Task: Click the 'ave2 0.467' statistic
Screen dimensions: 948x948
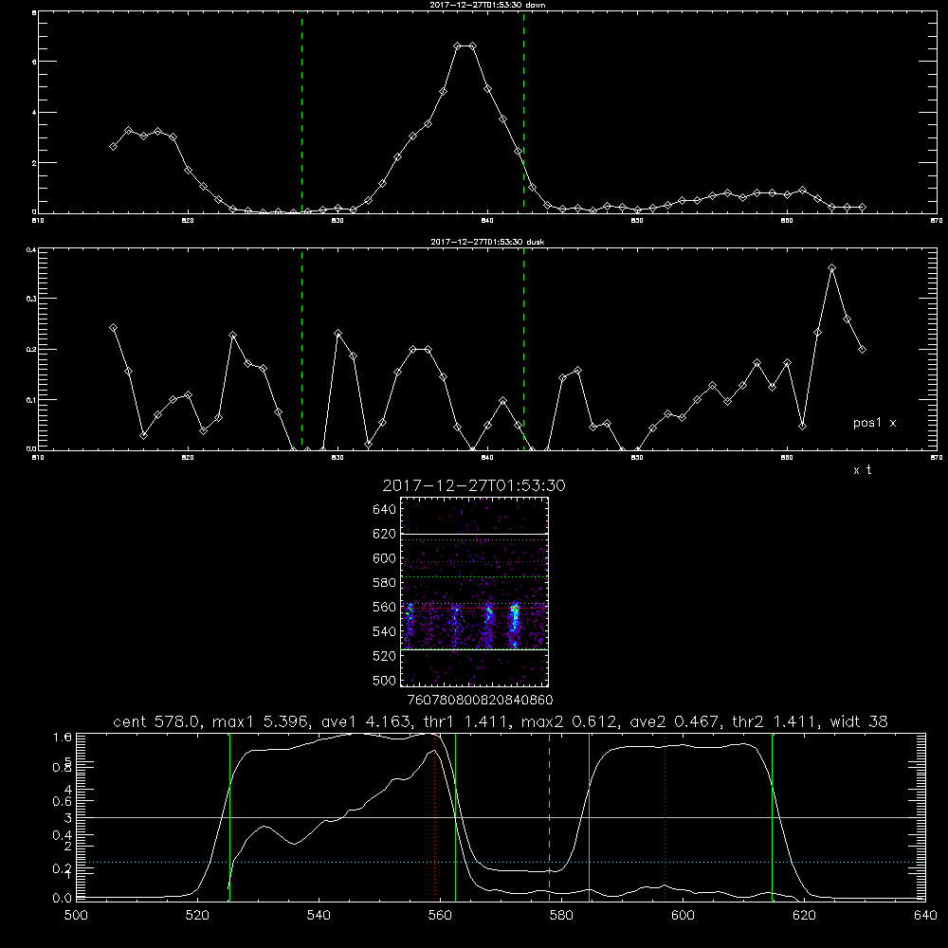Action: [x=675, y=721]
